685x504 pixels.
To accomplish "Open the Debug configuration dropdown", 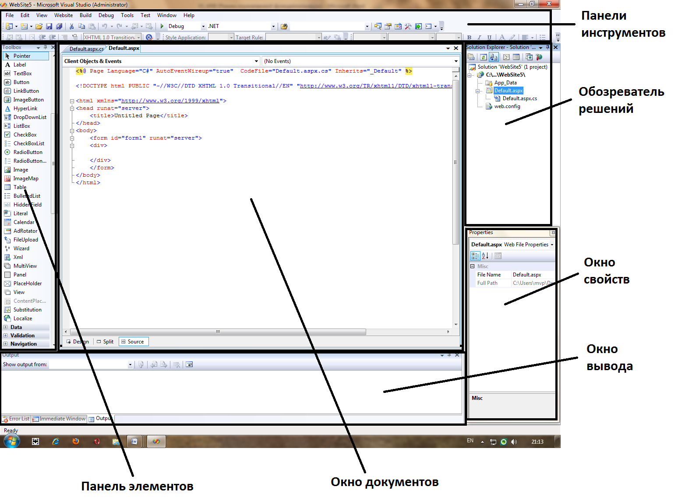I will [x=203, y=26].
